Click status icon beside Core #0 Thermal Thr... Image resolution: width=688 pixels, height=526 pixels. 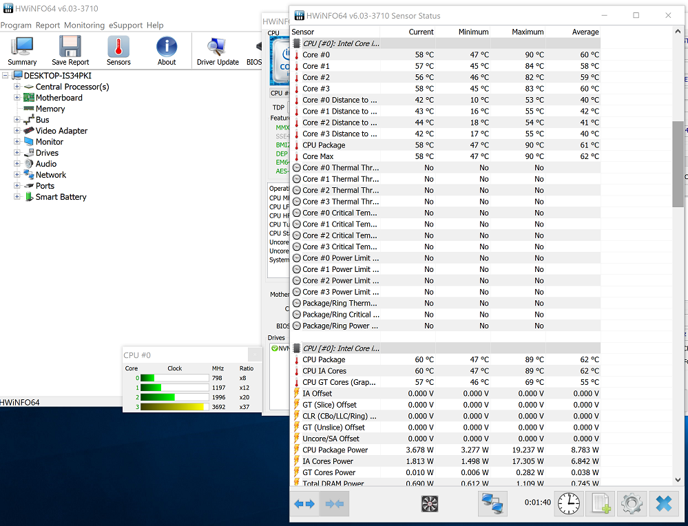(297, 167)
